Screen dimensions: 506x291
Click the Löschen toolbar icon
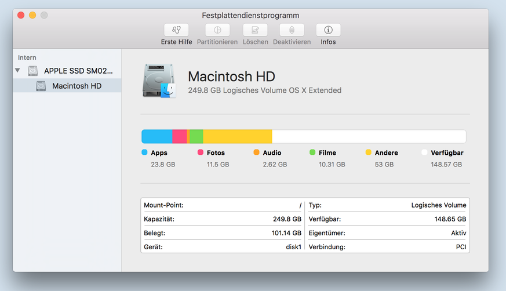coord(255,30)
